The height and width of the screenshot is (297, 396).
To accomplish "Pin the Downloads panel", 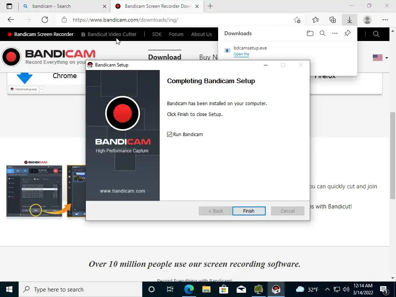I will (x=348, y=33).
